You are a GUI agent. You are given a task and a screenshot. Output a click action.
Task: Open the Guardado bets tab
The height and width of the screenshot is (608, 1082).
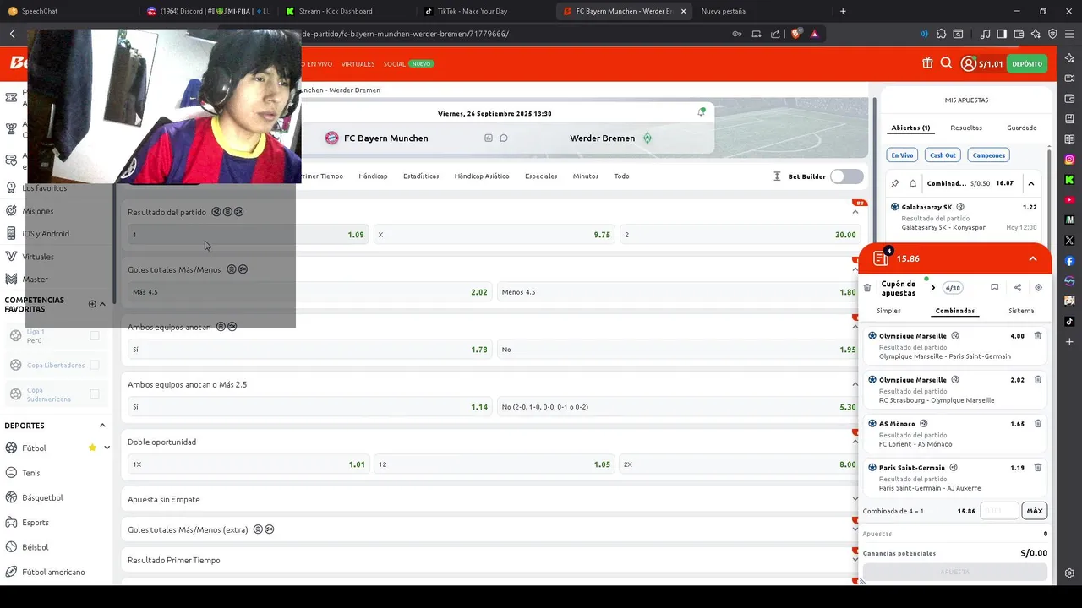point(1022,128)
